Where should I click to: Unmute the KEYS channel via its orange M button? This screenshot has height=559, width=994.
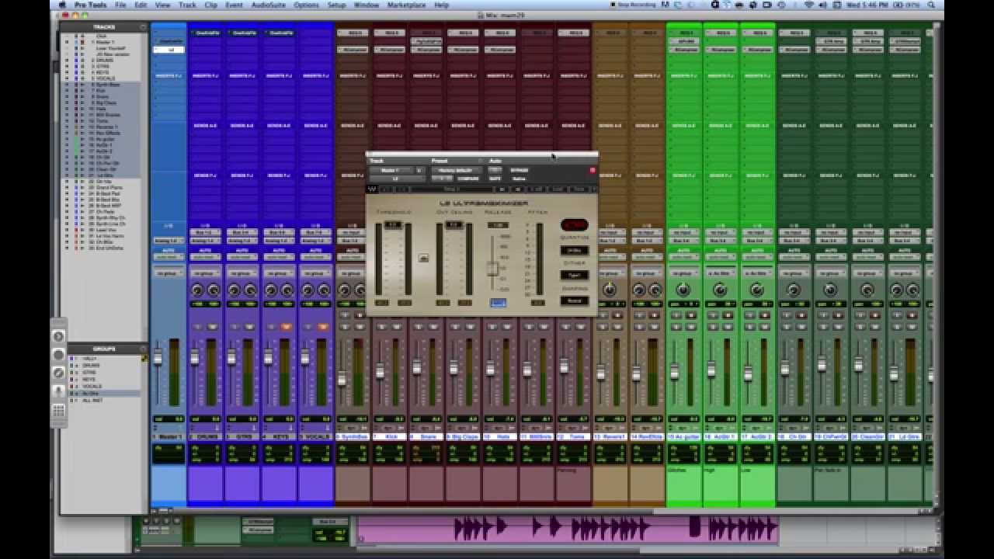tap(286, 327)
